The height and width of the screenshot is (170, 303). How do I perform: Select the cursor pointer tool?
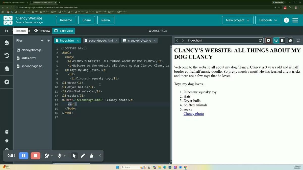coord(74,156)
